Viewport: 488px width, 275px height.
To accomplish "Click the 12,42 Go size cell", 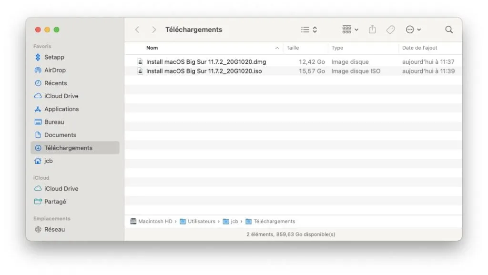I will tap(312, 61).
